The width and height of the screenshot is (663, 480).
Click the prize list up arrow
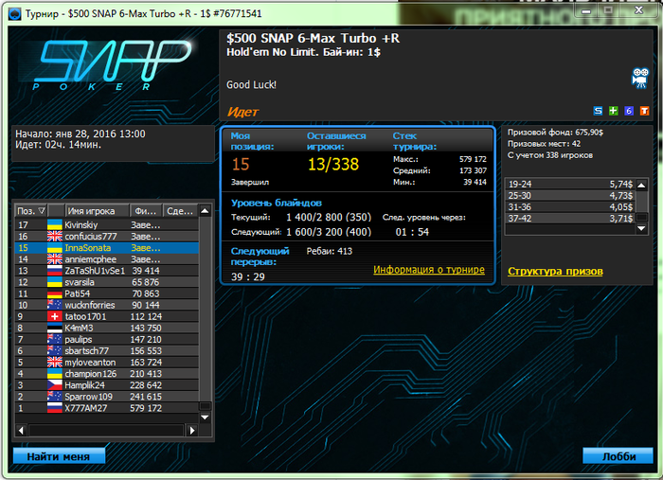pyautogui.click(x=641, y=185)
